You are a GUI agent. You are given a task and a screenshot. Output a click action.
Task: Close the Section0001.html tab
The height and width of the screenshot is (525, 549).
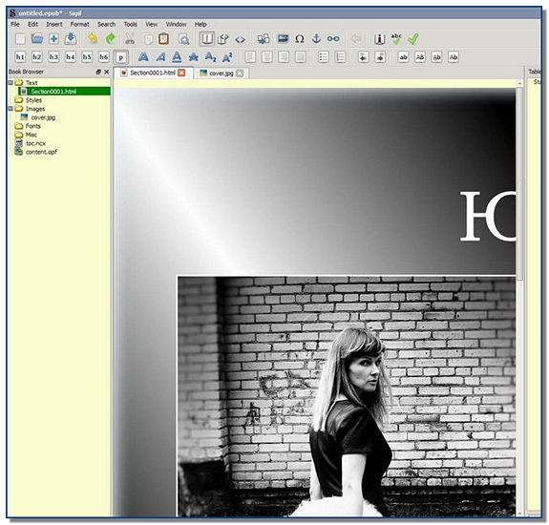click(181, 73)
